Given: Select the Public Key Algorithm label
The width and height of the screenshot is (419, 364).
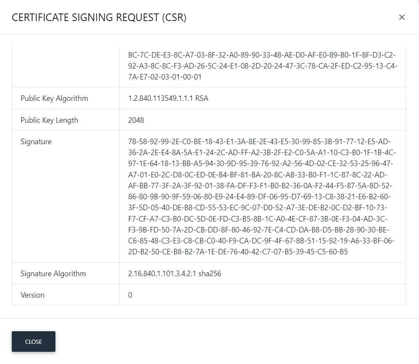Looking at the screenshot, I should [54, 98].
